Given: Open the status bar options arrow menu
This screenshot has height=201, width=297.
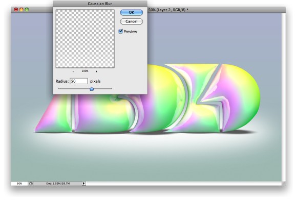Looking at the screenshot, I should (x=83, y=184).
